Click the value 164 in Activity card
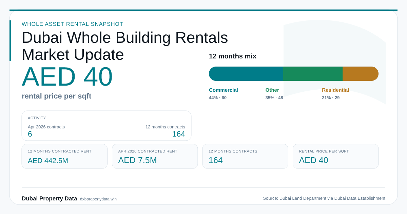 click(x=179, y=134)
